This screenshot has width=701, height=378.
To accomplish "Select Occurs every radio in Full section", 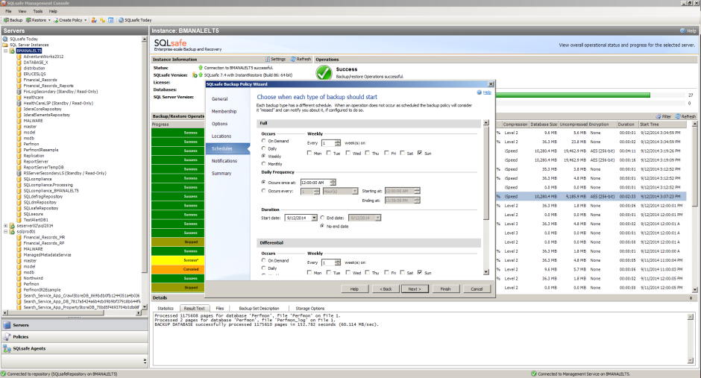I will click(264, 191).
